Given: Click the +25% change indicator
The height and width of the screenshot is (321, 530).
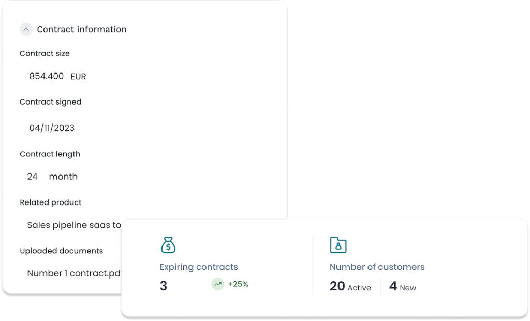Looking at the screenshot, I should (238, 284).
